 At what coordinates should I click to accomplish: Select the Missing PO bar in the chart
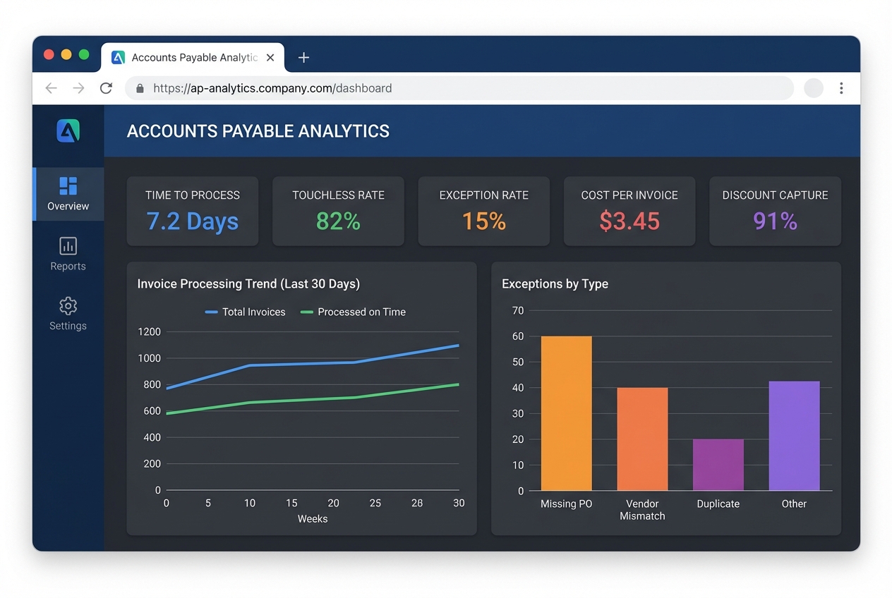[x=566, y=413]
